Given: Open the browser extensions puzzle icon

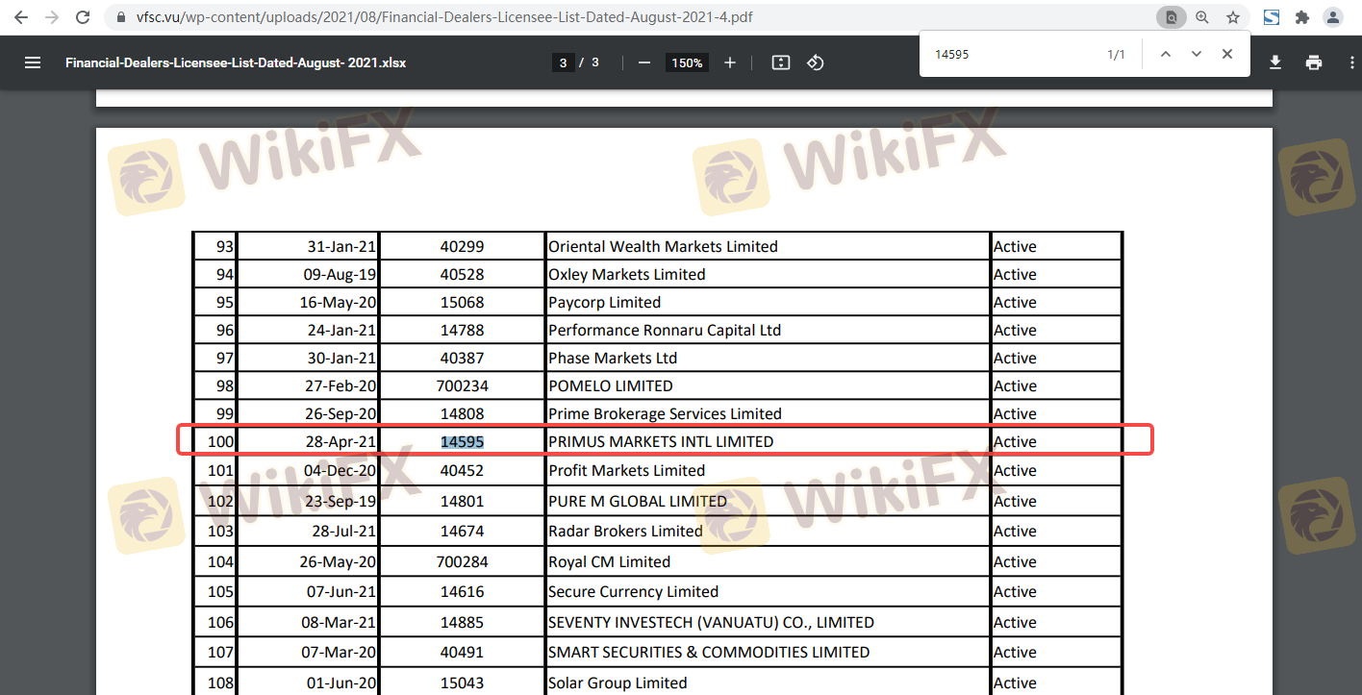Looking at the screenshot, I should (1302, 17).
